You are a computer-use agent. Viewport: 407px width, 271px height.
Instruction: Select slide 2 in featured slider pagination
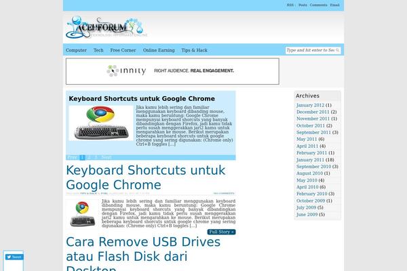90,157
